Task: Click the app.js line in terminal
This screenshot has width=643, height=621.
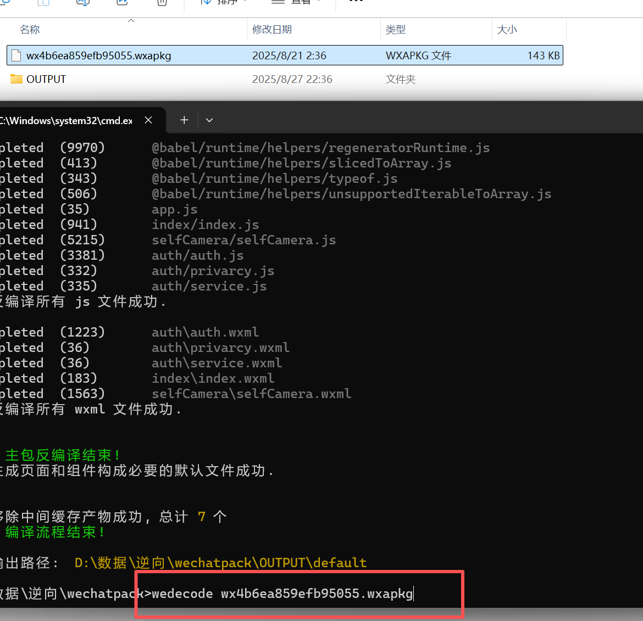Action: (x=175, y=209)
